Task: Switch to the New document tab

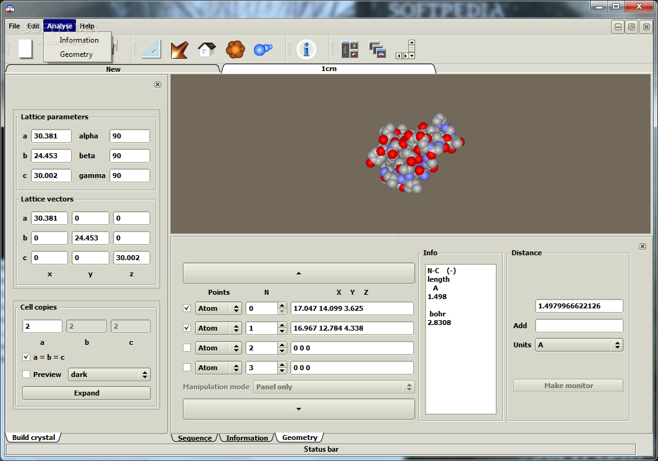Action: click(113, 69)
